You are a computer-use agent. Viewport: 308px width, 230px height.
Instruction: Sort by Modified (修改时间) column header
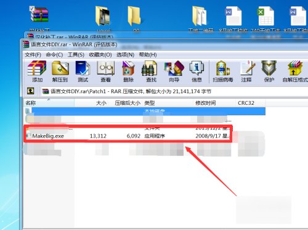214,103
